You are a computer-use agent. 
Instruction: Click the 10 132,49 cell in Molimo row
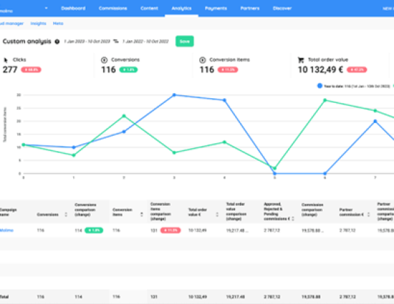(197, 230)
